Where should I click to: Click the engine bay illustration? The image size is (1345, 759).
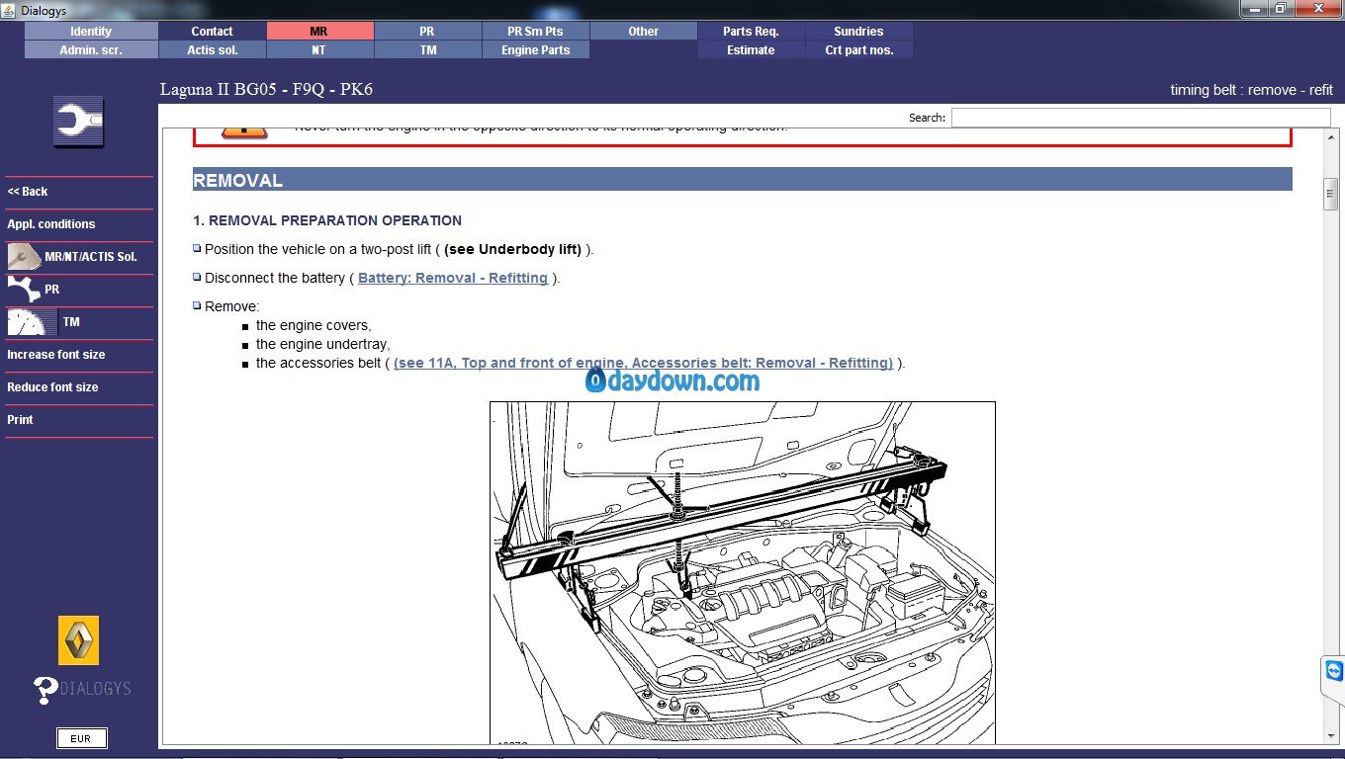(743, 572)
